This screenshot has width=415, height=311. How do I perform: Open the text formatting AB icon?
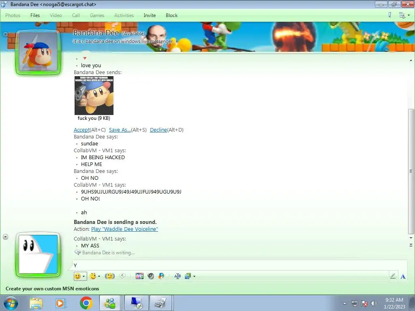point(178,276)
